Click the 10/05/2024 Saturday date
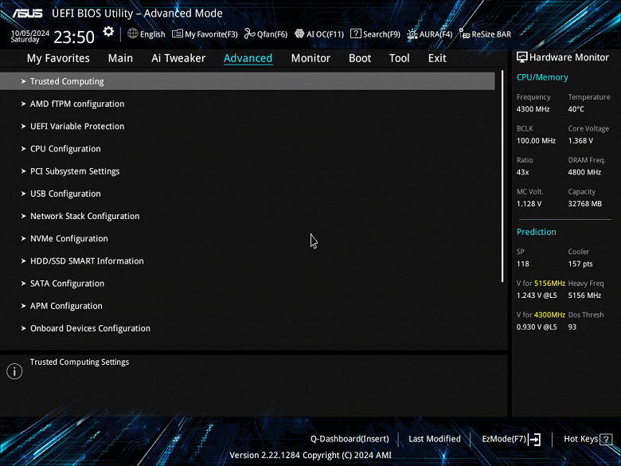The height and width of the screenshot is (466, 621). 29,37
